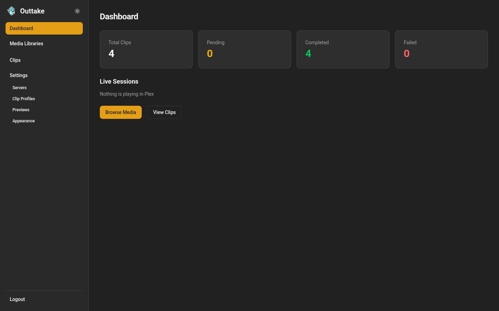Open the Settings section
499x311 pixels.
[44, 75]
